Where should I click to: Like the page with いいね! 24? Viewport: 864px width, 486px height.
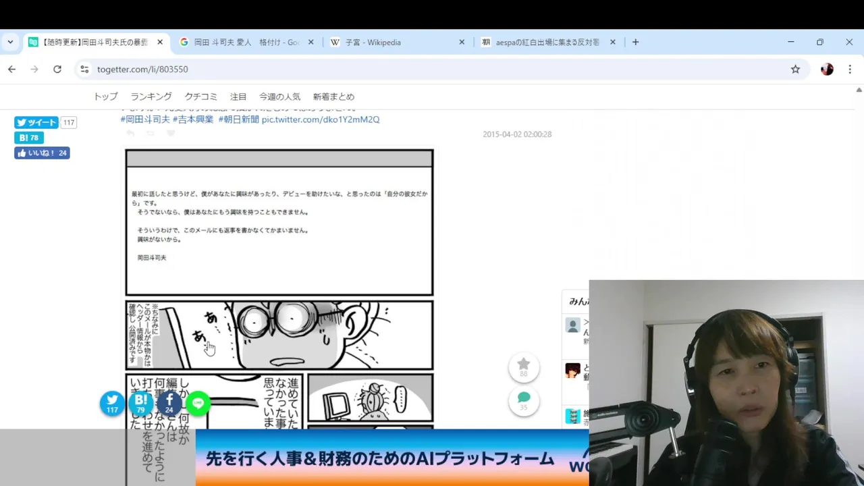tap(42, 153)
